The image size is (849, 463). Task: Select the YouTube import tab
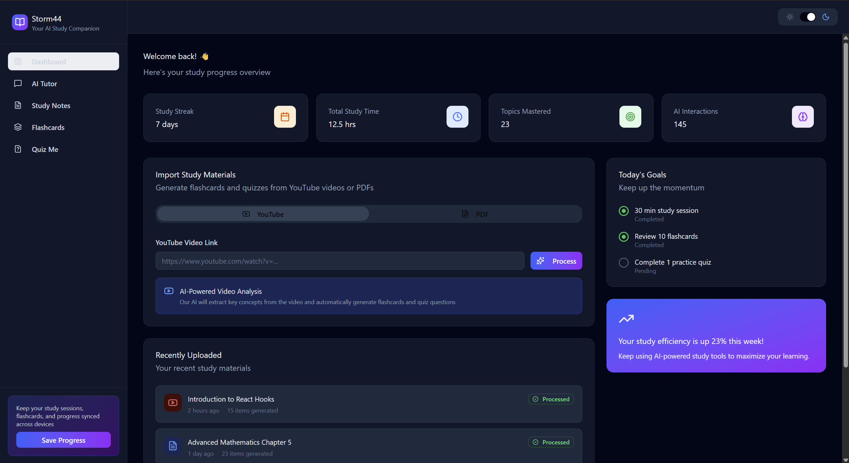(x=263, y=214)
